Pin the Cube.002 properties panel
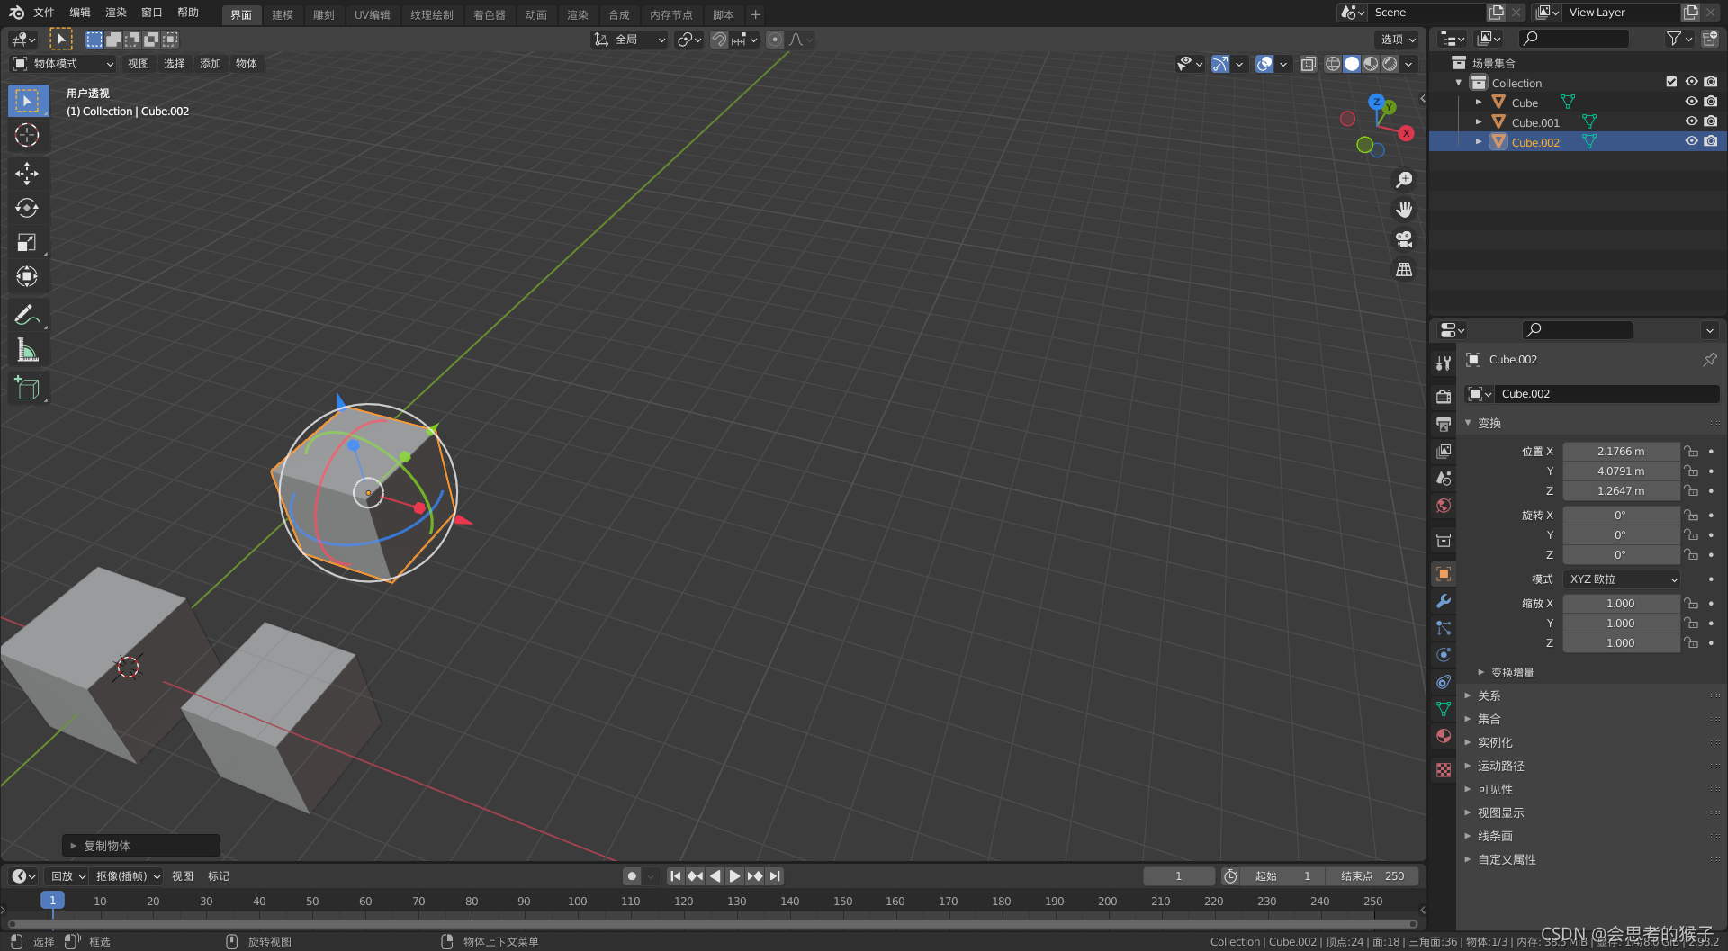 coord(1710,359)
